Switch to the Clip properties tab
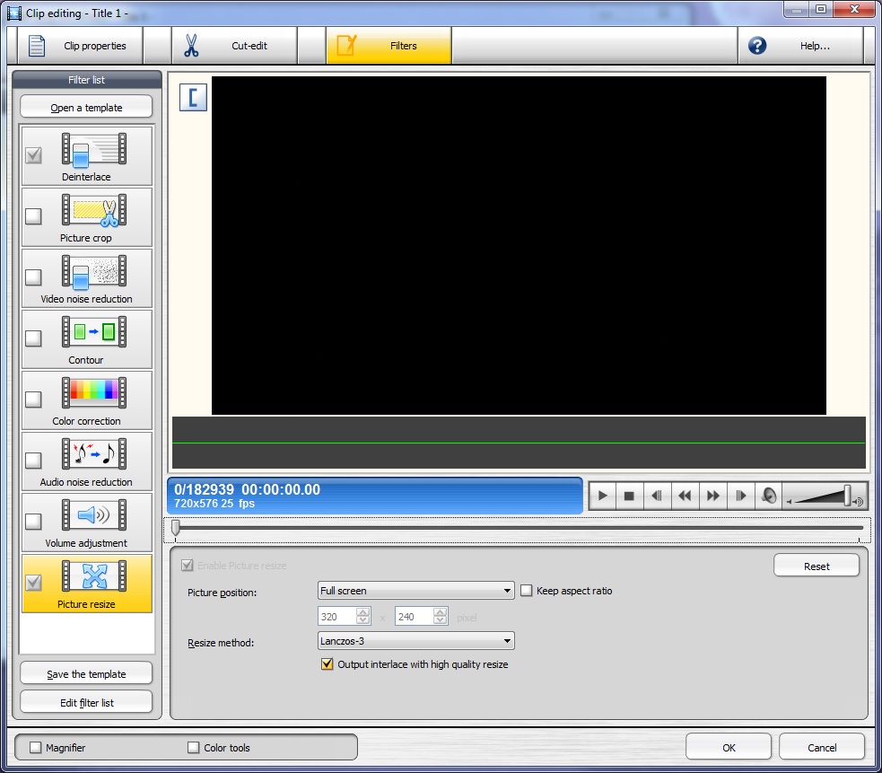The width and height of the screenshot is (882, 773). click(81, 46)
